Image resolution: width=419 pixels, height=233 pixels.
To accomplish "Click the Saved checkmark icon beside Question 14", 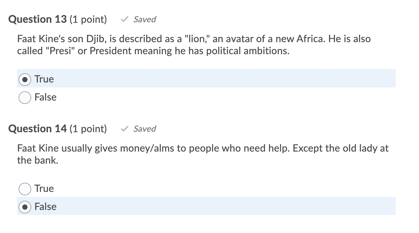I will 125,129.
